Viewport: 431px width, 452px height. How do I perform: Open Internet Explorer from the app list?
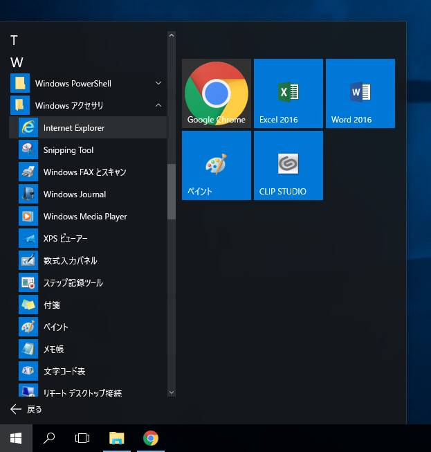click(x=74, y=128)
